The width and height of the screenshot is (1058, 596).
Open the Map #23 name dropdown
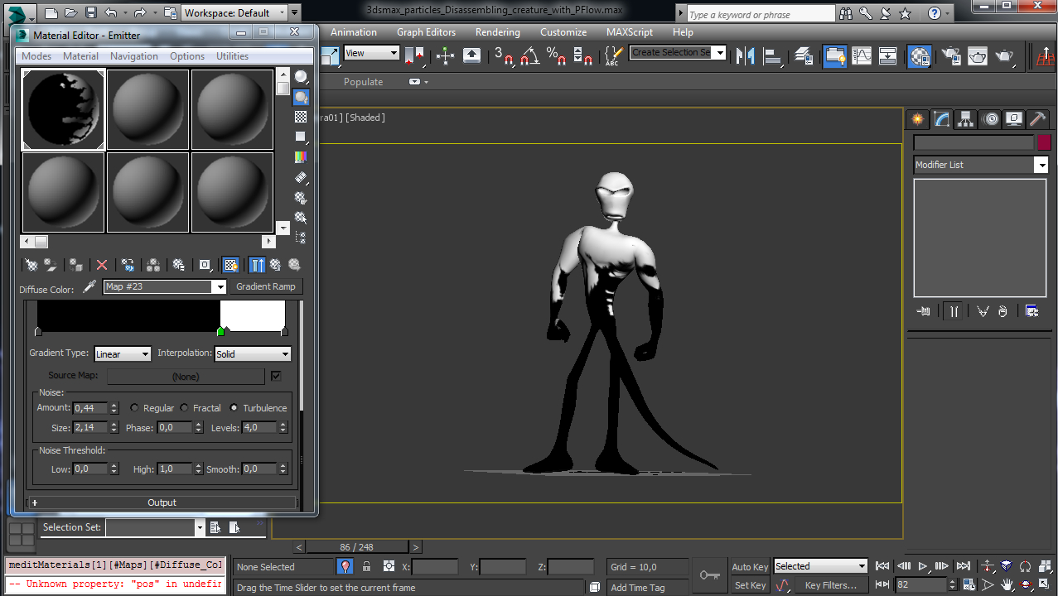click(x=165, y=286)
